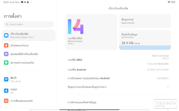Screen dimensions: 179x111
Task: Expand the partially visible bottom row chevron
Action: 168,110
